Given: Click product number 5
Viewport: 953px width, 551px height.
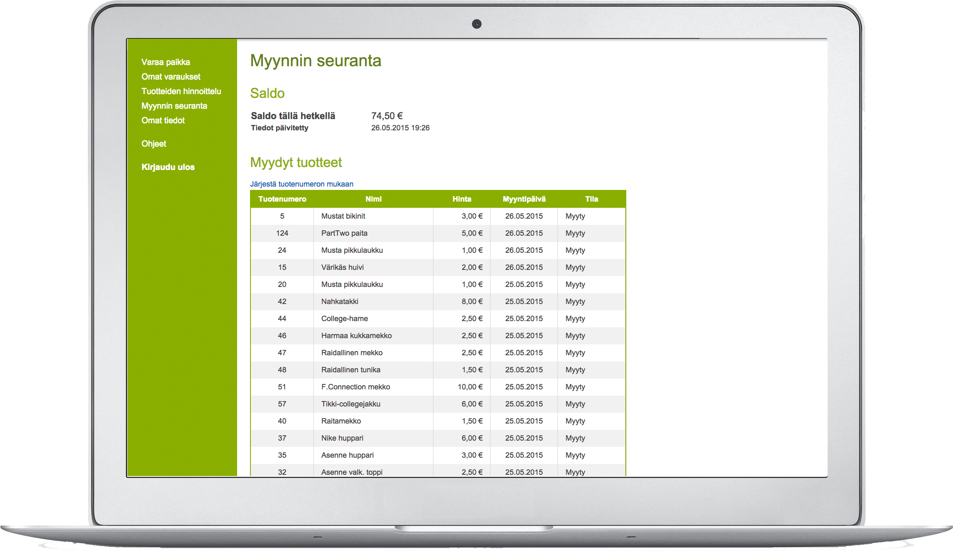Looking at the screenshot, I should coord(282,216).
